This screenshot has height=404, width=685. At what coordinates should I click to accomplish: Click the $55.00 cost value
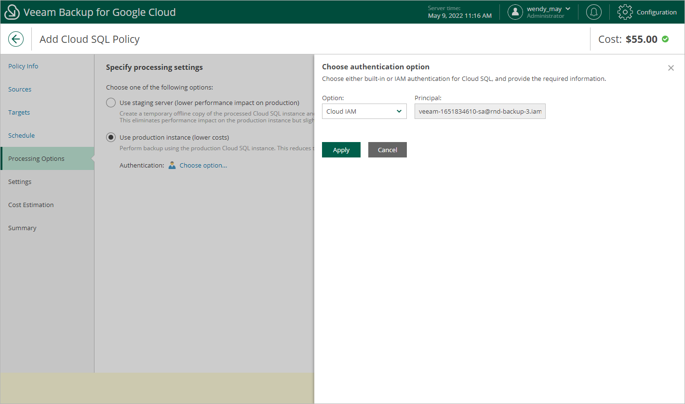coord(642,39)
